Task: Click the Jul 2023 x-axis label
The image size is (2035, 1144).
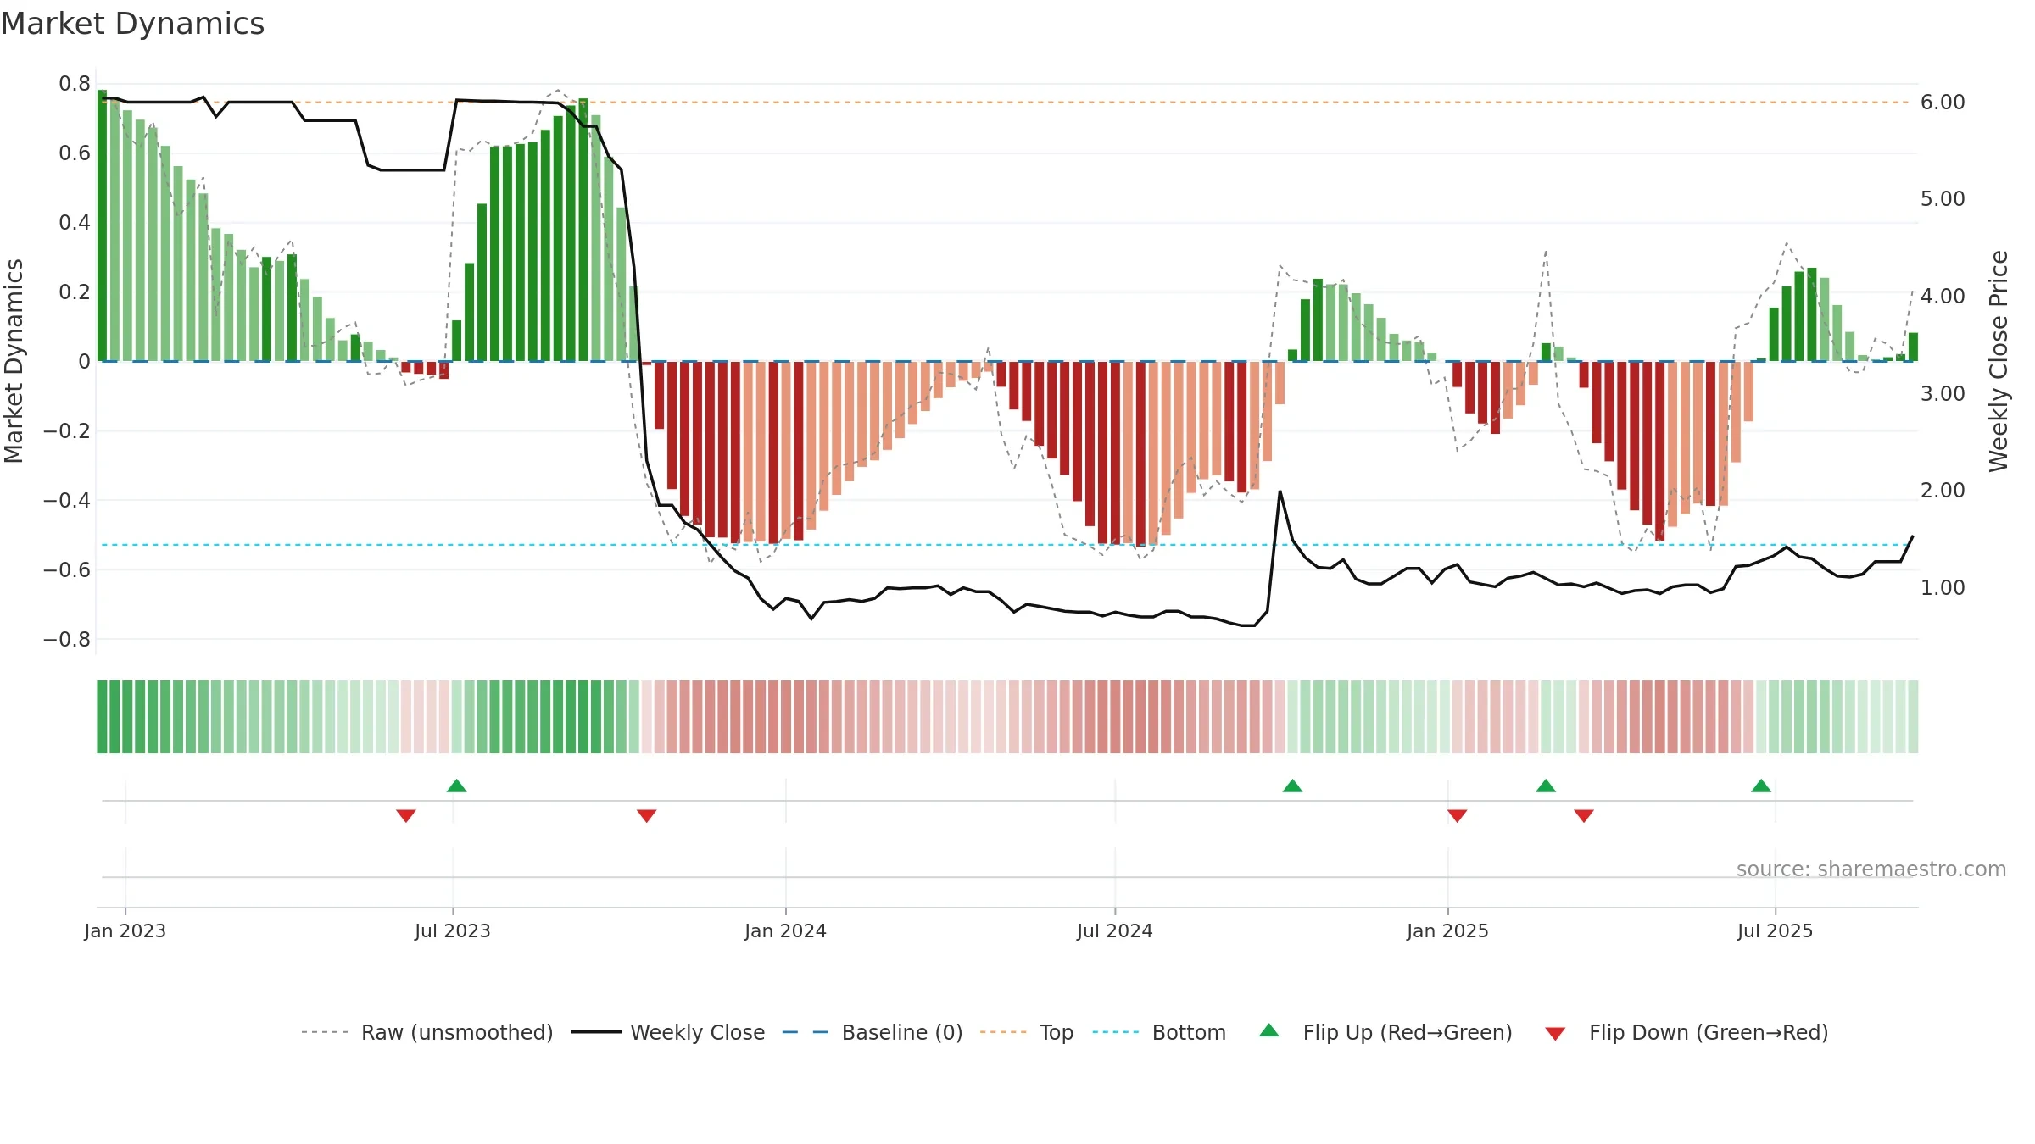Action: click(453, 930)
